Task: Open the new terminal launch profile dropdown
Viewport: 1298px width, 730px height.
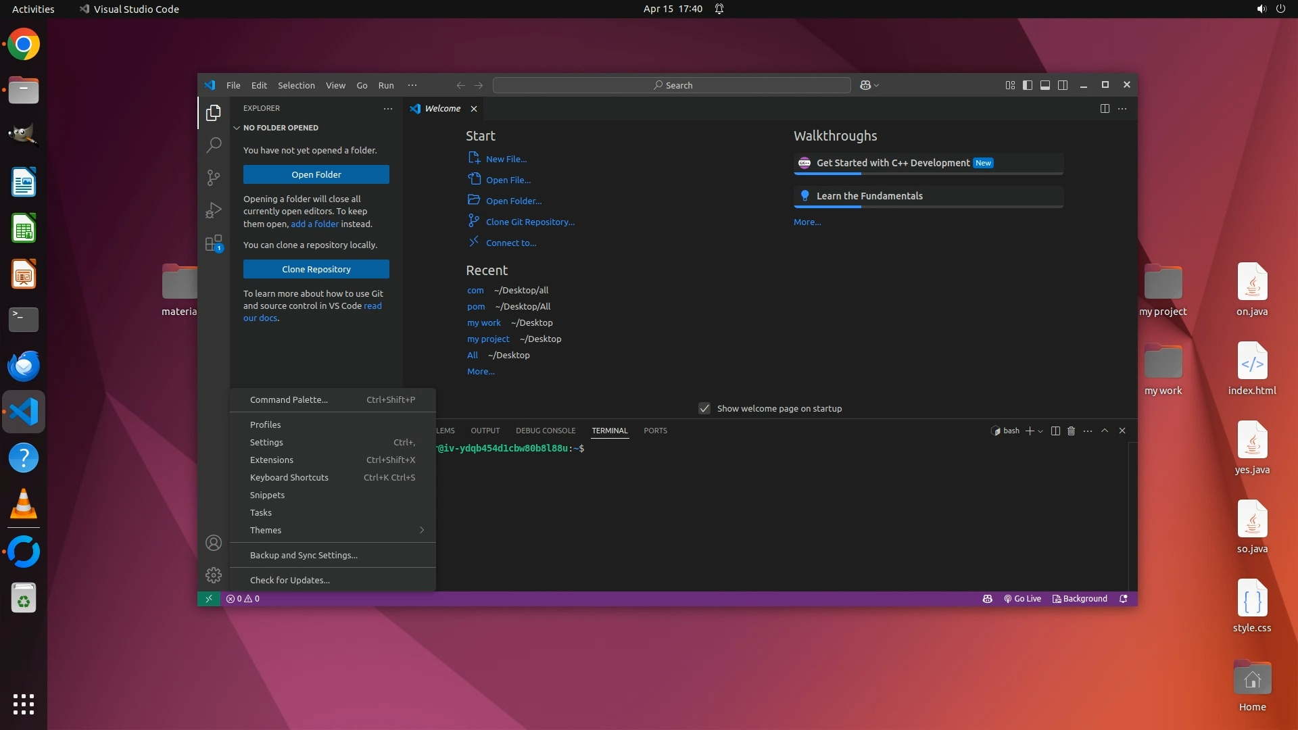Action: tap(1040, 431)
